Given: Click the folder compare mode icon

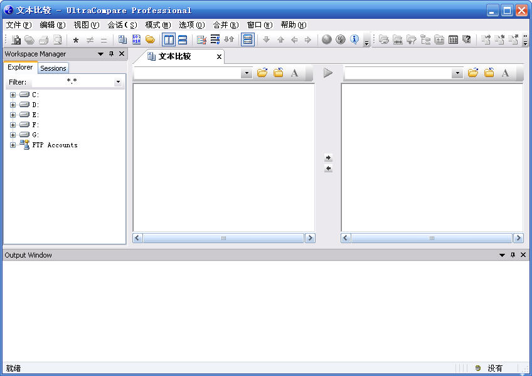Looking at the screenshot, I should pyautogui.click(x=150, y=39).
